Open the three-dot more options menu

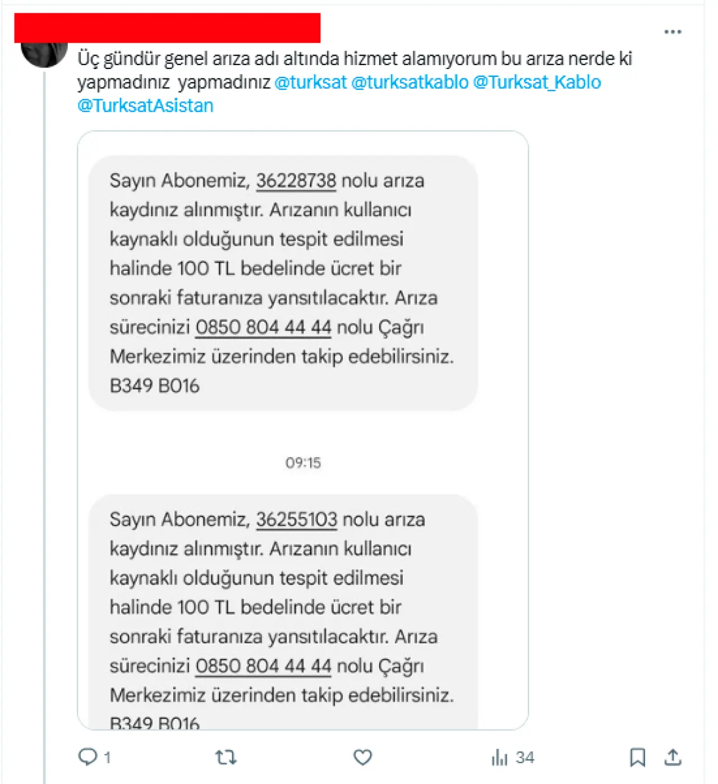pos(673,32)
